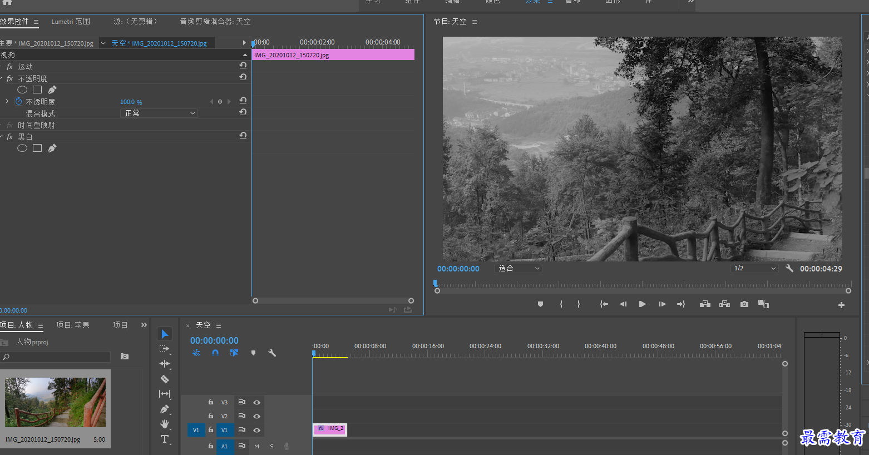869x455 pixels.
Task: Select the Hand tool
Action: [165, 424]
